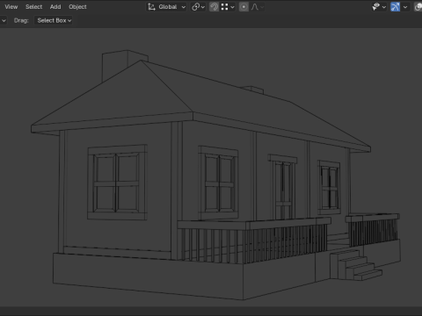Toggle proportional editing

pos(244,7)
